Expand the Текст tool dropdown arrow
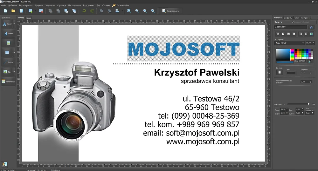This screenshot has width=318, height=171. (x=14, y=24)
